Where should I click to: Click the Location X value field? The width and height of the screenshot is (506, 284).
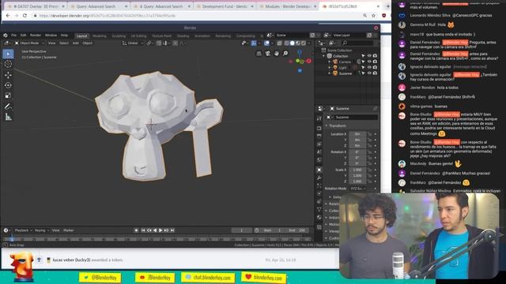357,134
